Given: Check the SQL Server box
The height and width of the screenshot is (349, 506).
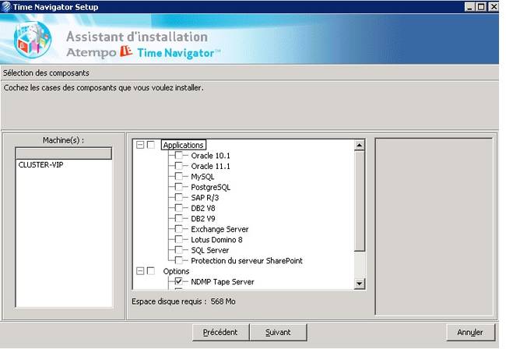Looking at the screenshot, I should (179, 250).
